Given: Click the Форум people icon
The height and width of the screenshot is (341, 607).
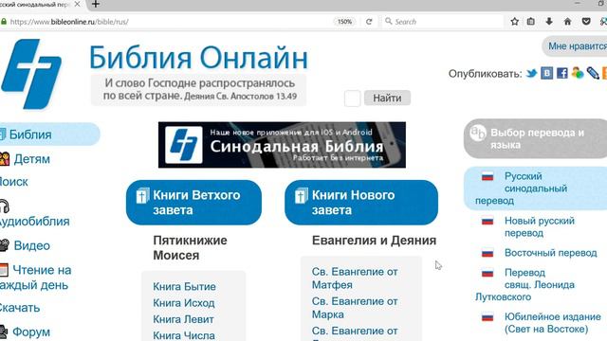Looking at the screenshot, I should pos(4,332).
